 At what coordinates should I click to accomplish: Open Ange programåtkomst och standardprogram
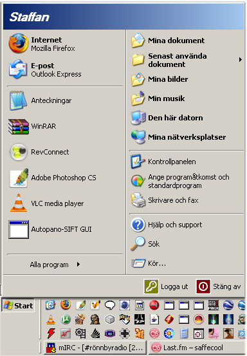point(187,181)
